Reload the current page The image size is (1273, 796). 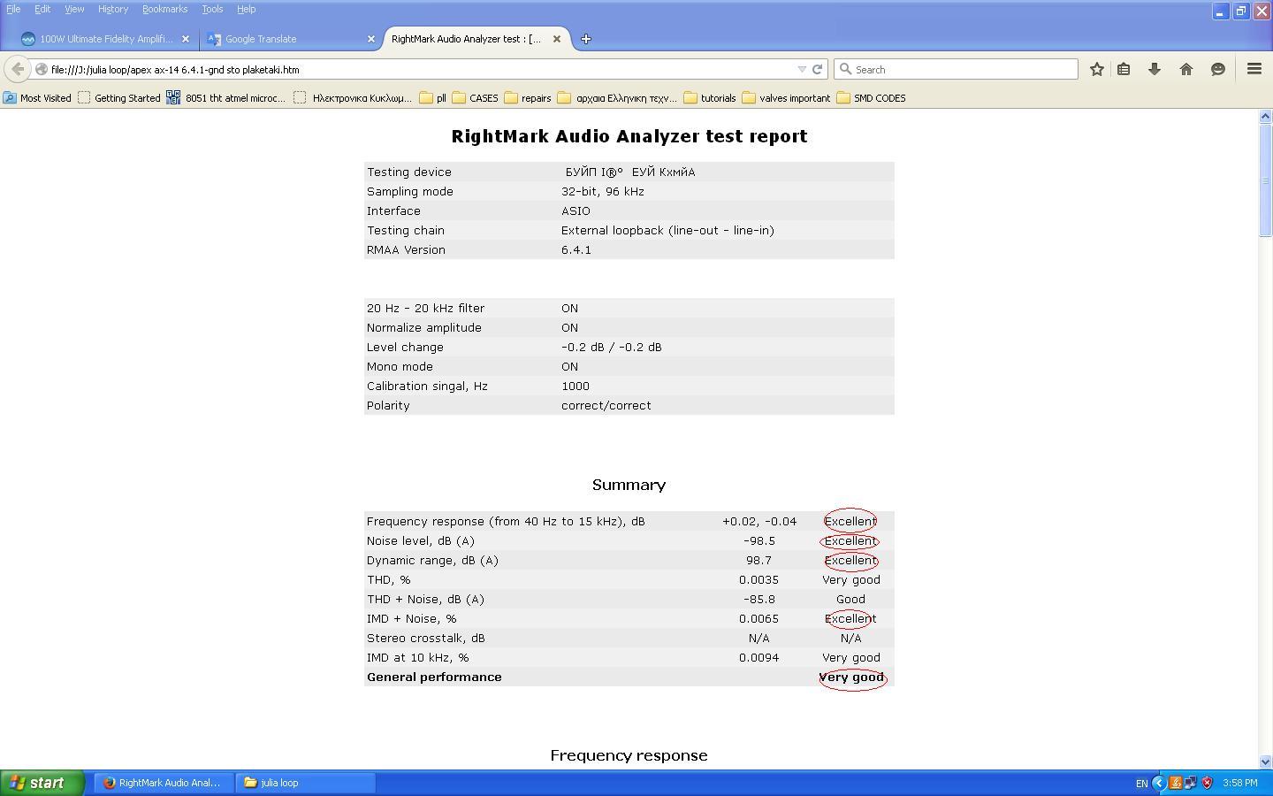pyautogui.click(x=818, y=69)
